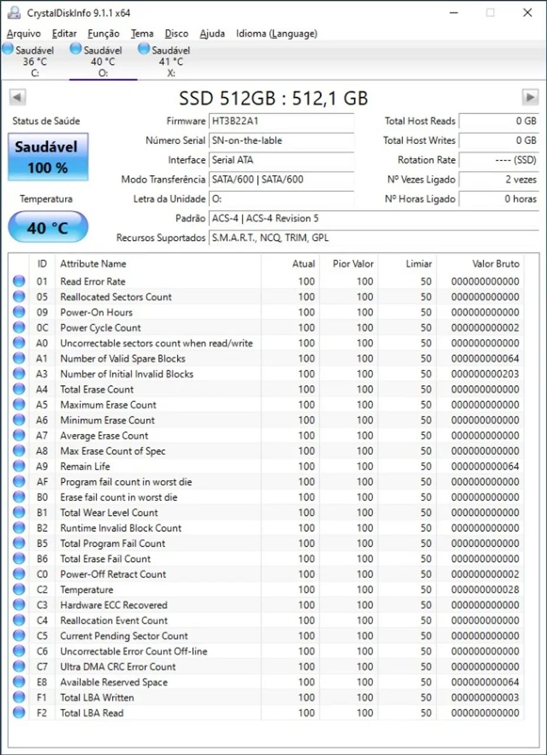
Task: Click the 40 °C temperature indicator
Action: coord(47,226)
